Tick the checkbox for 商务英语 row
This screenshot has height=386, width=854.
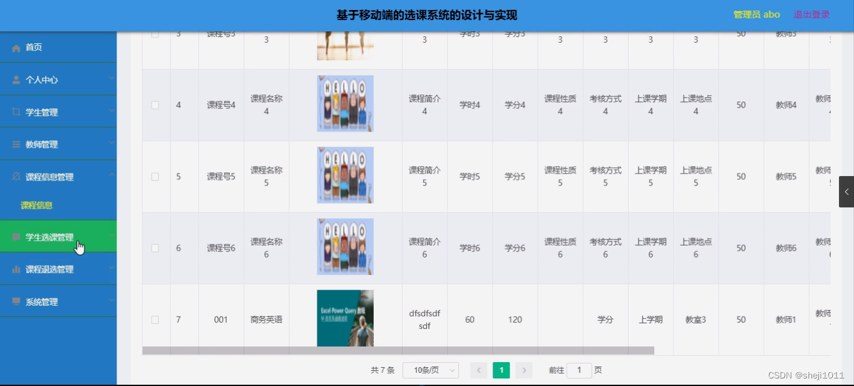[155, 319]
